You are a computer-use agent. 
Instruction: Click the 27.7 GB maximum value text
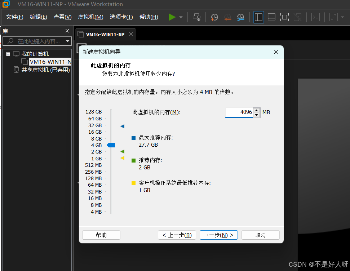pos(149,145)
